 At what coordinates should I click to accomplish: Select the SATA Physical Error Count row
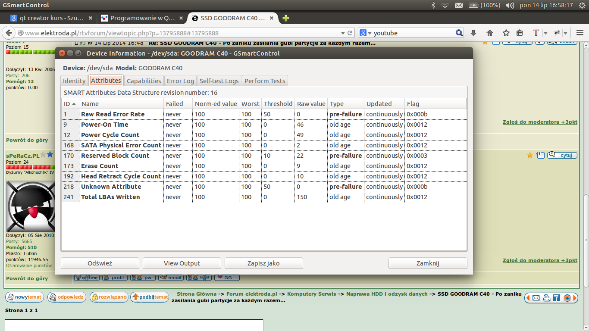[264, 145]
